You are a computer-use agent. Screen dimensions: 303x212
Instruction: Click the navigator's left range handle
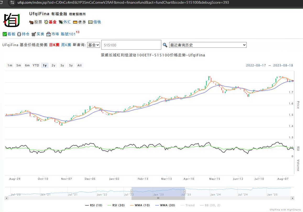click(x=132, y=192)
